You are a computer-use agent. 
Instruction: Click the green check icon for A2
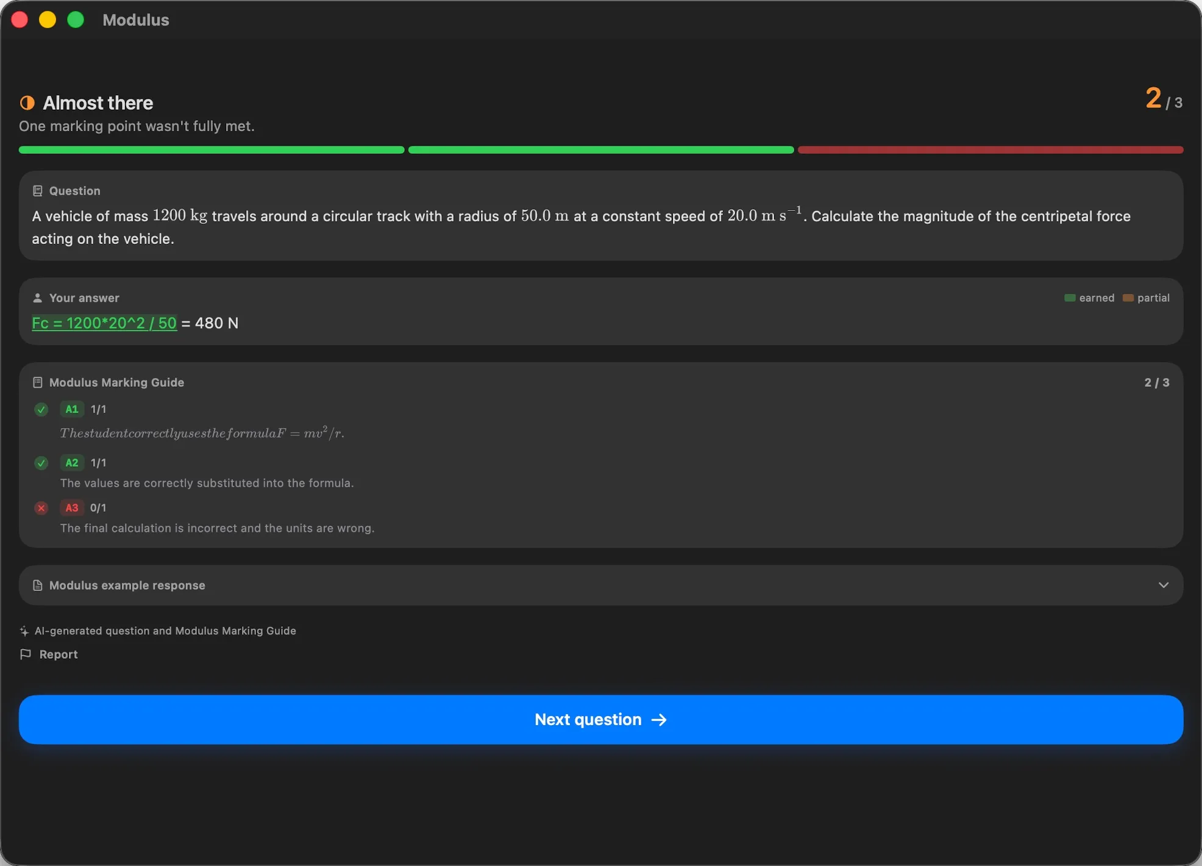point(41,463)
